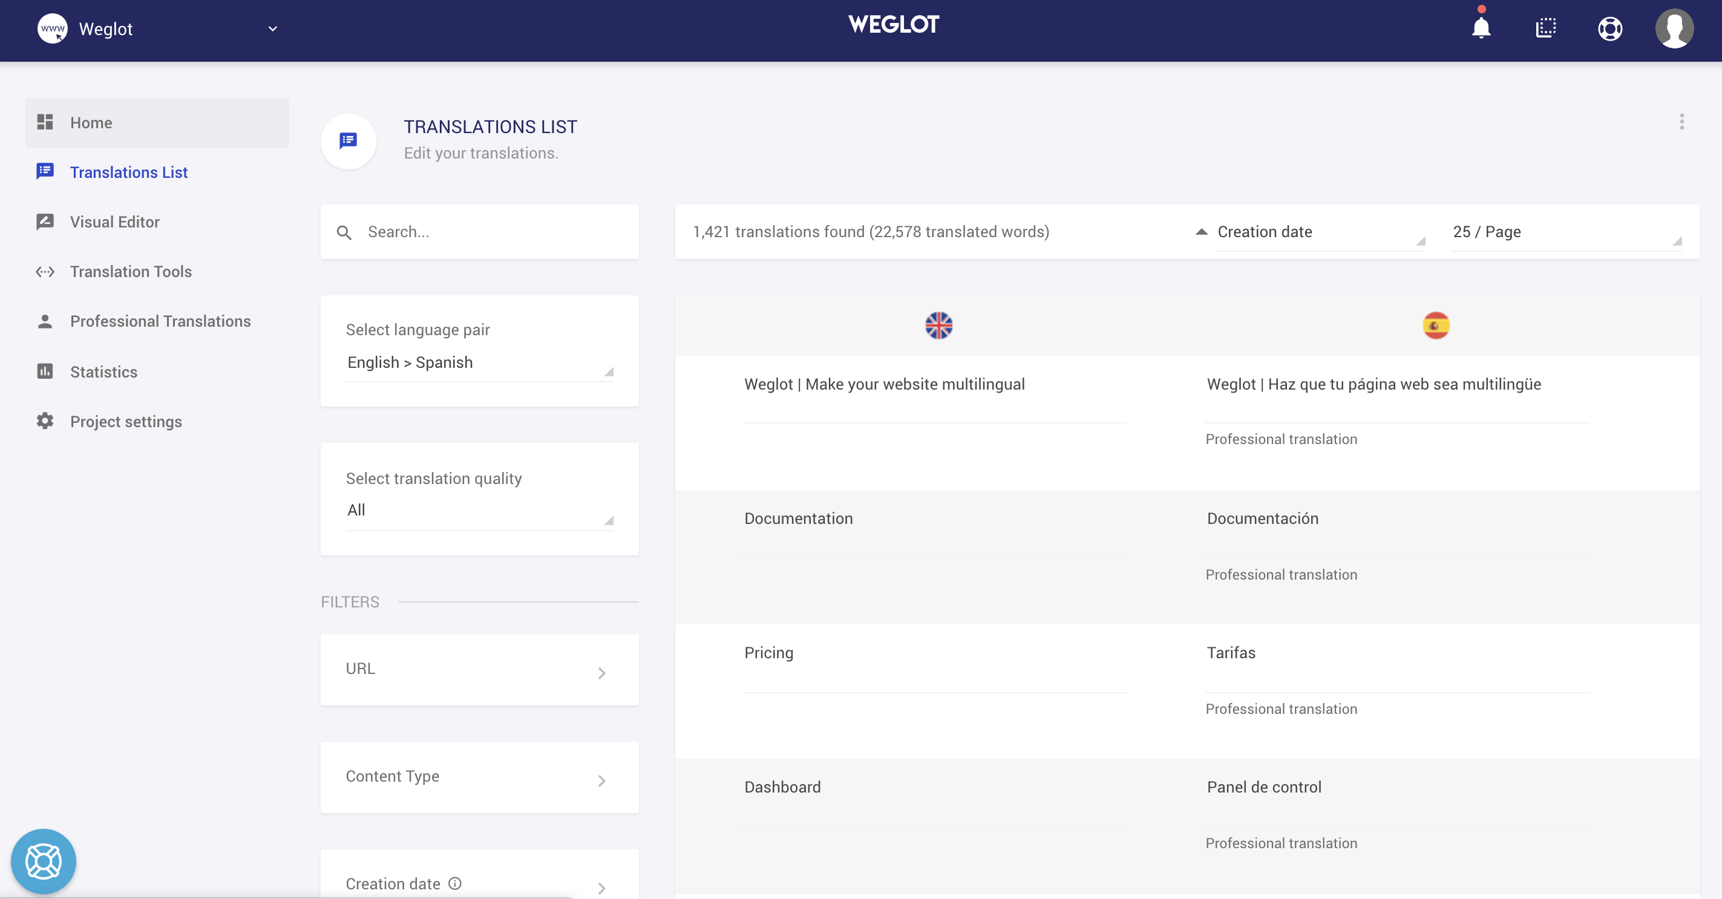Expand the Content Type filter
The image size is (1722, 899).
click(479, 777)
